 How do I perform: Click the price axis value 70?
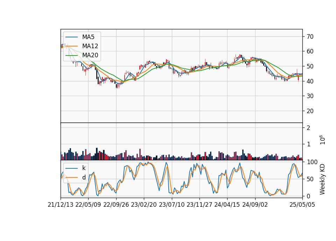[310, 37]
